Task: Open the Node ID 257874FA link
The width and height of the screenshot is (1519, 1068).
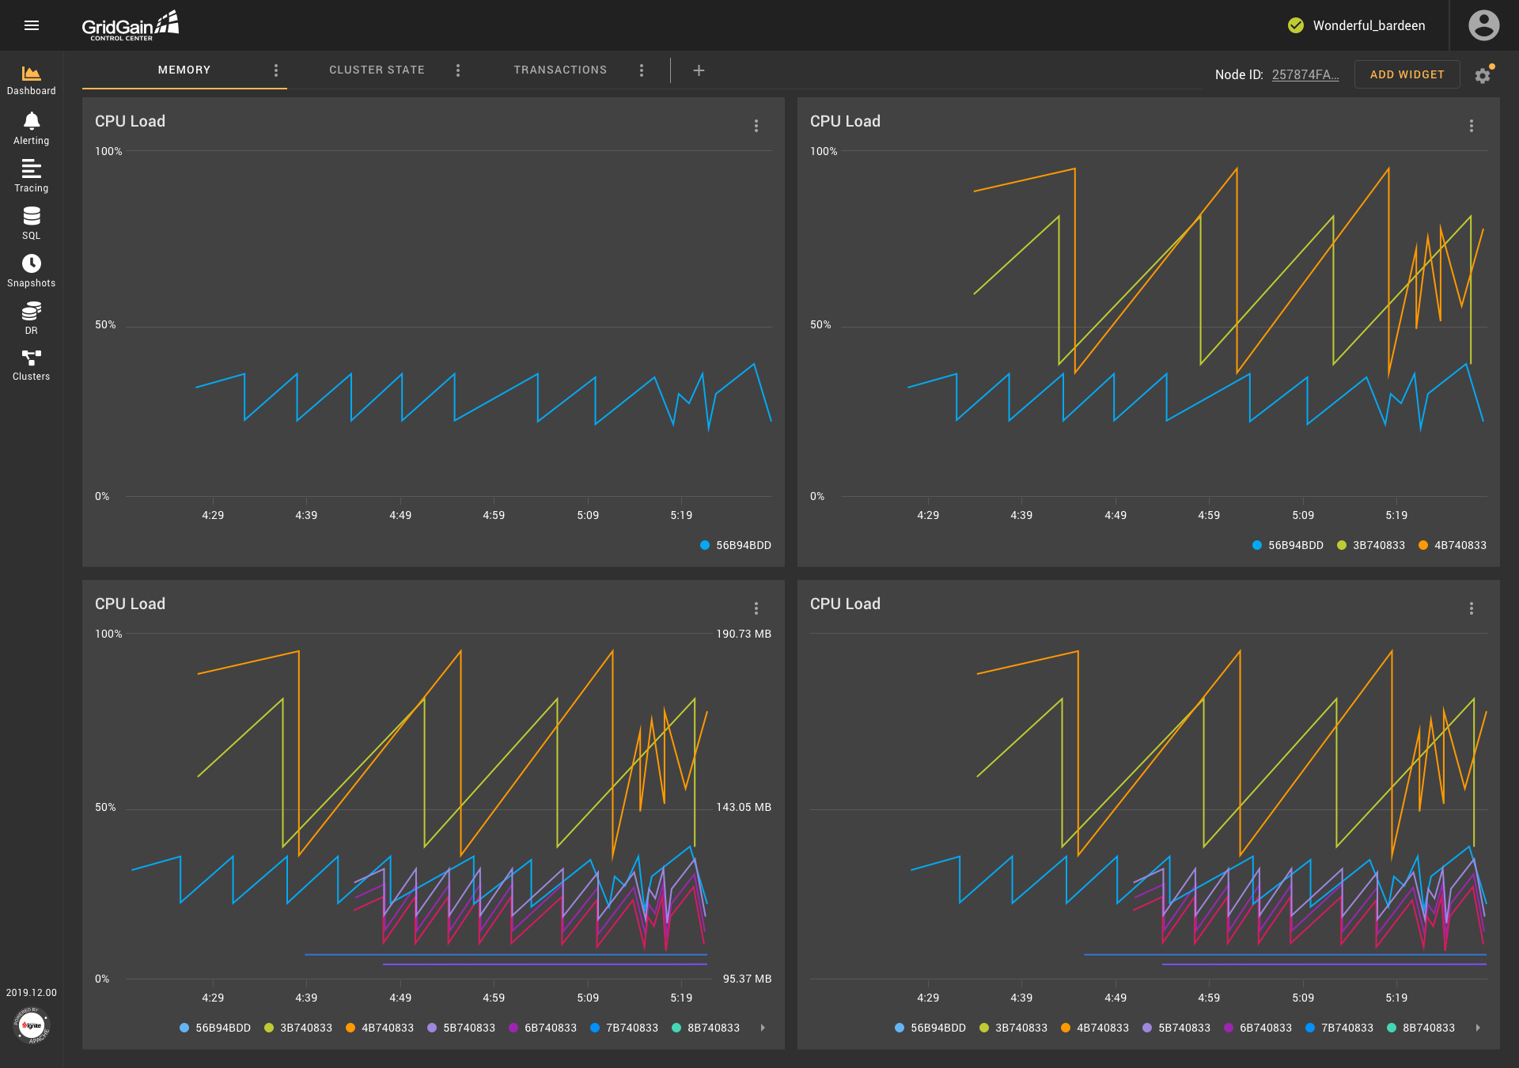Action: 1305,74
